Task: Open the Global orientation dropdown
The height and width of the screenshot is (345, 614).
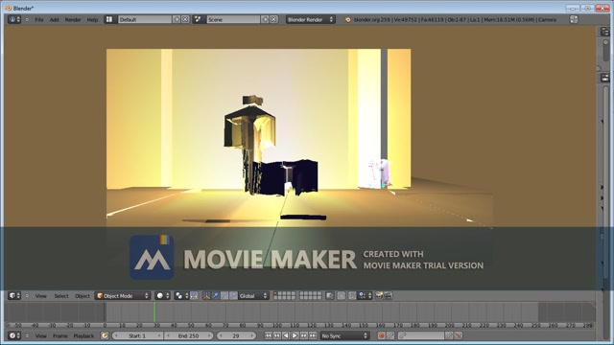Action: [x=253, y=296]
